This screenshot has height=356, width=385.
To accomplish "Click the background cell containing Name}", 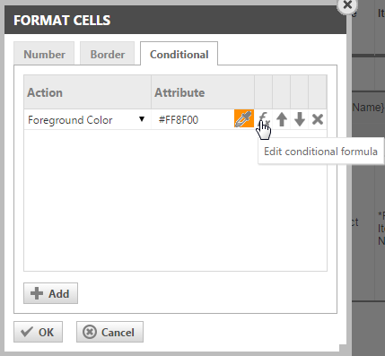I will click(x=369, y=107).
